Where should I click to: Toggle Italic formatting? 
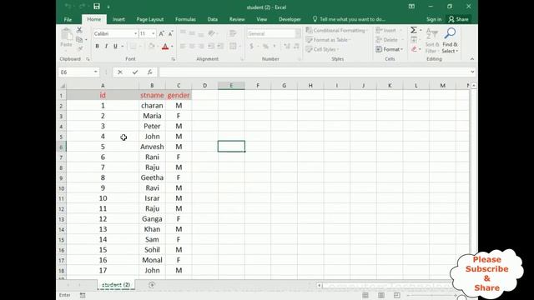[x=106, y=47]
